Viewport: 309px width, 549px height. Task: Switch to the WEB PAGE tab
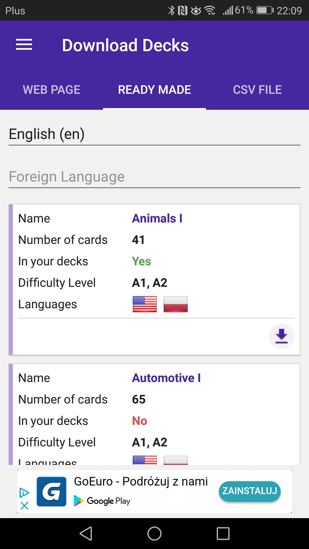(x=51, y=90)
